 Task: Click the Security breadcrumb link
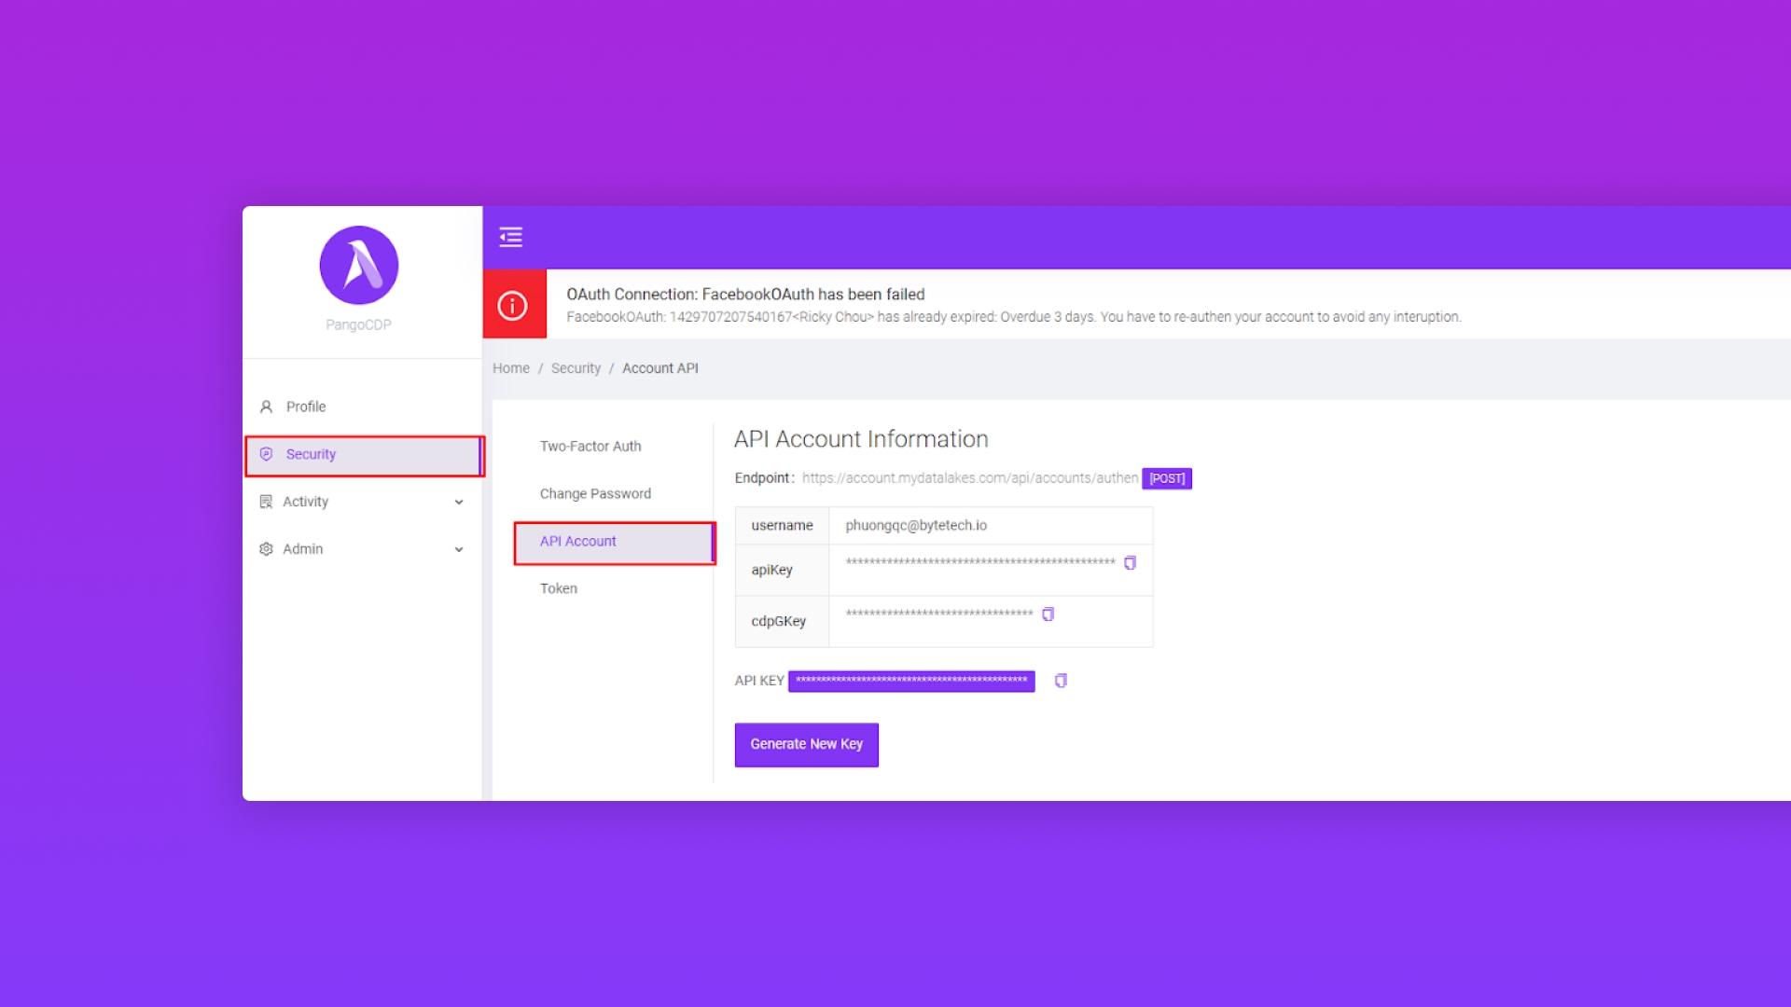(576, 368)
